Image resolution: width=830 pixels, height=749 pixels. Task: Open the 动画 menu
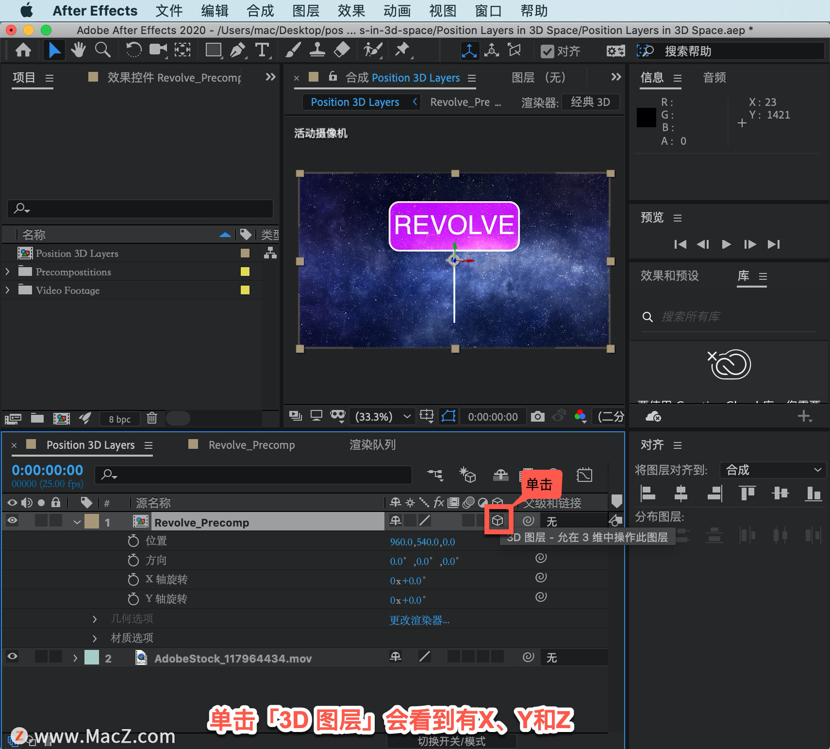click(397, 11)
